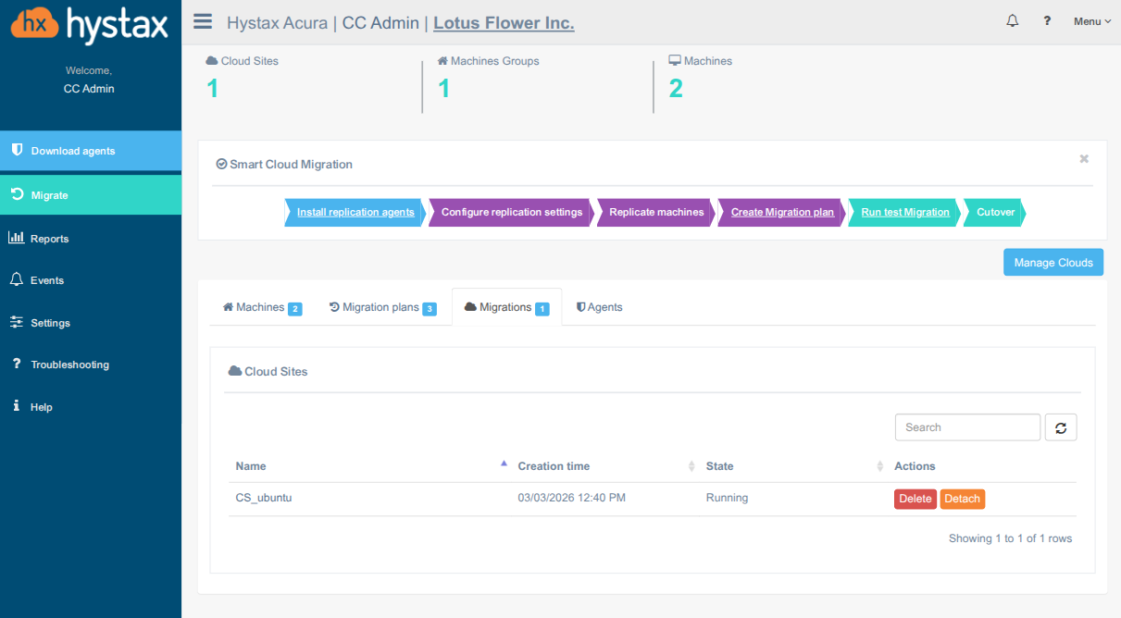Click the Machines count number 2
1121x618 pixels.
pos(676,89)
